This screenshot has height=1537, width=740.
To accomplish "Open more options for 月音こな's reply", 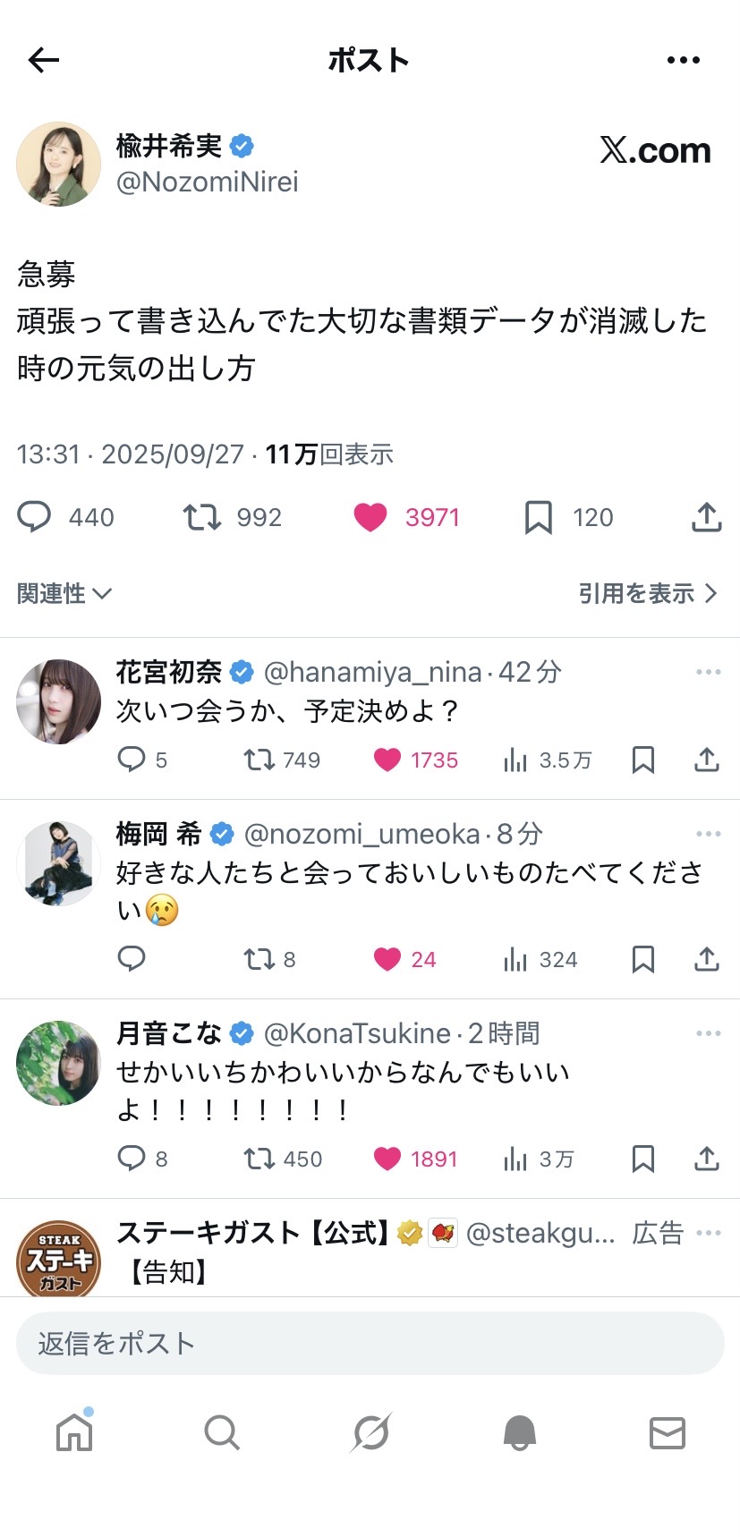I will pos(708,1033).
